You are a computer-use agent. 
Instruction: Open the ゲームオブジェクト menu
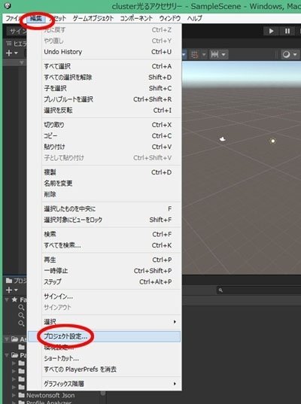(93, 18)
